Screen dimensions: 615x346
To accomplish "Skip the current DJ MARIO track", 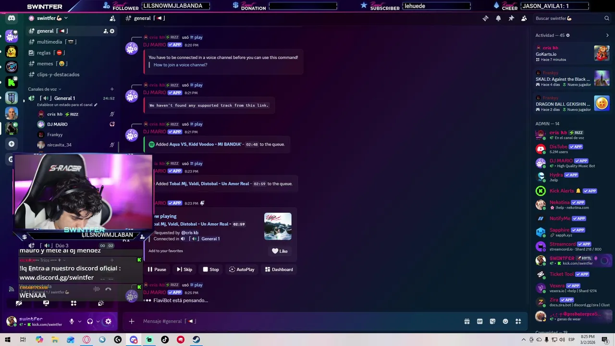I will click(x=184, y=270).
